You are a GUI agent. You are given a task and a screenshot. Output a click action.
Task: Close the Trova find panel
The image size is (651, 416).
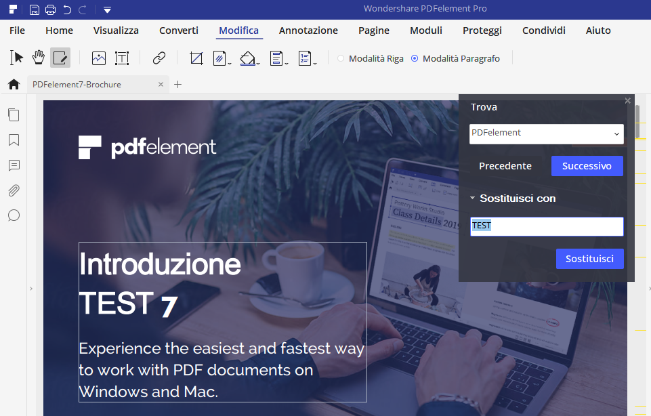pos(627,100)
